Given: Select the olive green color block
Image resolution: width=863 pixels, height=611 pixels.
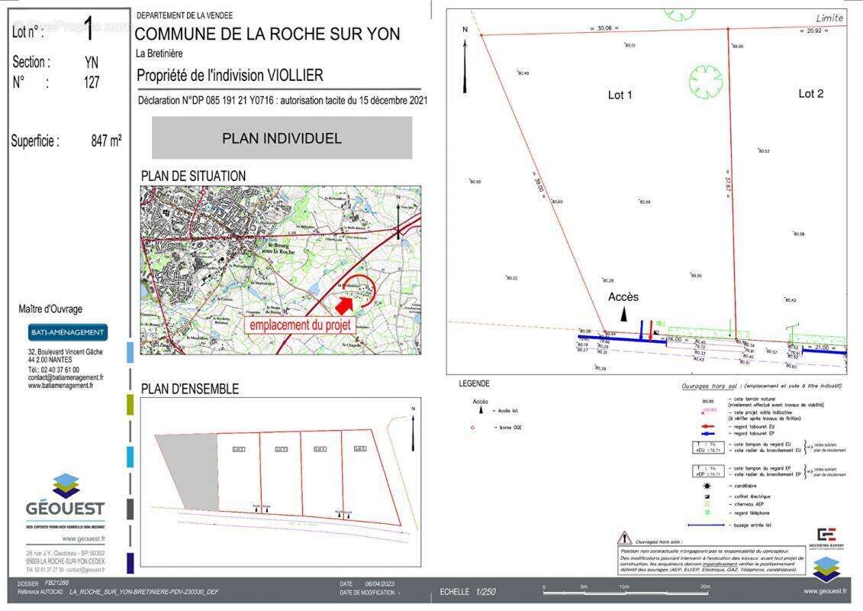Looking at the screenshot, I should [130, 405].
